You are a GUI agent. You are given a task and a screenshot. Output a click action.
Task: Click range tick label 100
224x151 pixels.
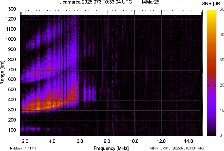tap(12, 130)
